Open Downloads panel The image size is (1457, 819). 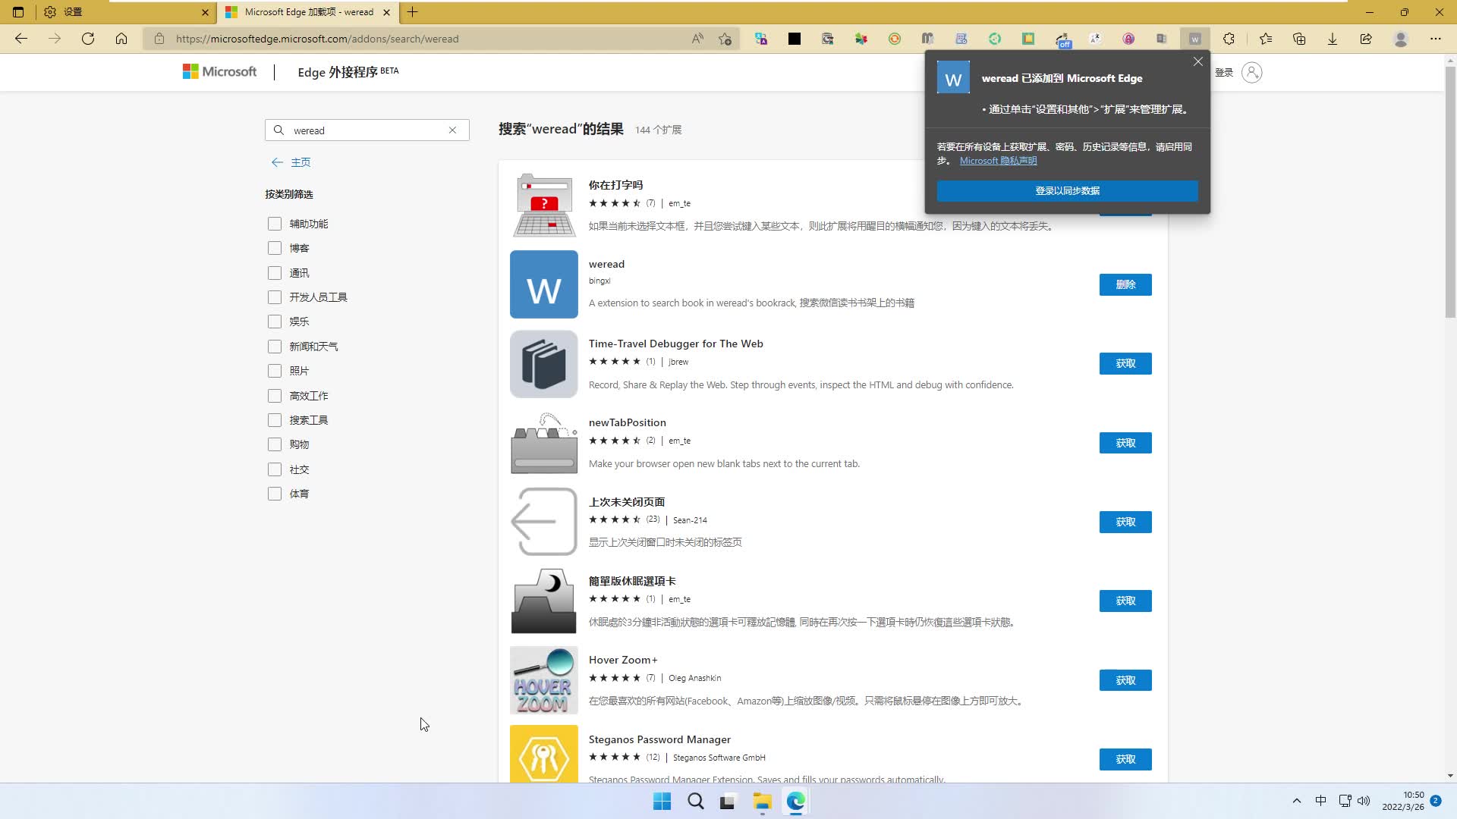click(1333, 39)
